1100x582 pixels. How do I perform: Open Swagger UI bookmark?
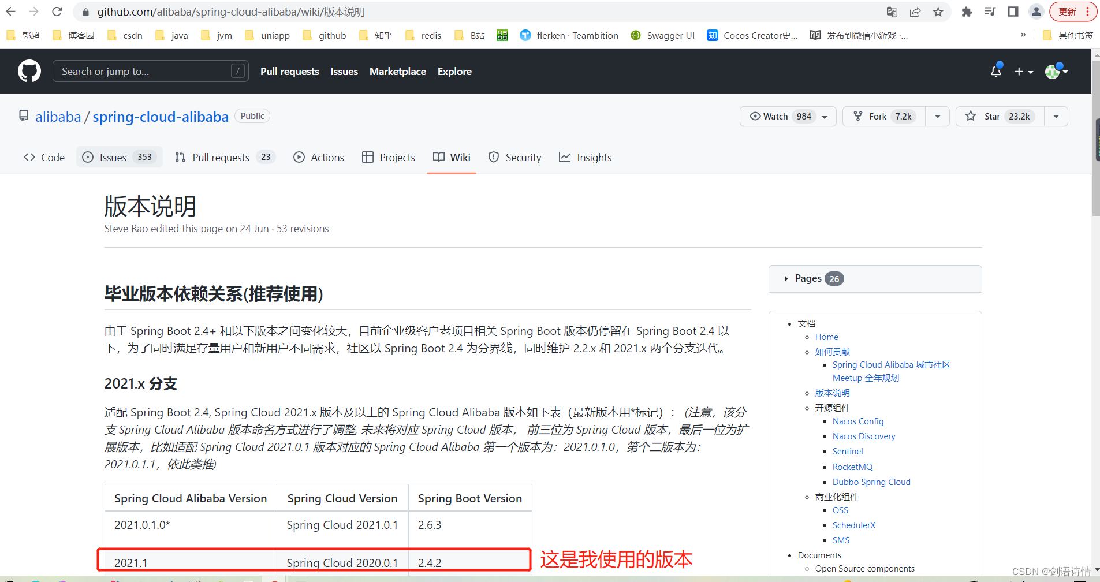pyautogui.click(x=662, y=35)
